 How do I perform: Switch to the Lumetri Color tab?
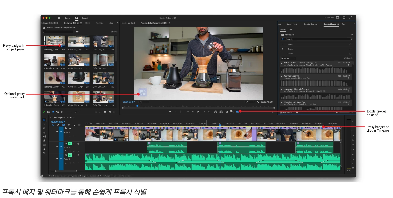tap(292, 24)
